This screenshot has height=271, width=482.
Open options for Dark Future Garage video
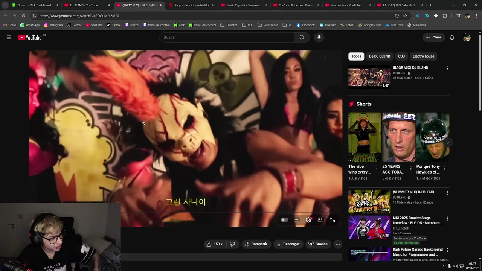click(x=447, y=250)
